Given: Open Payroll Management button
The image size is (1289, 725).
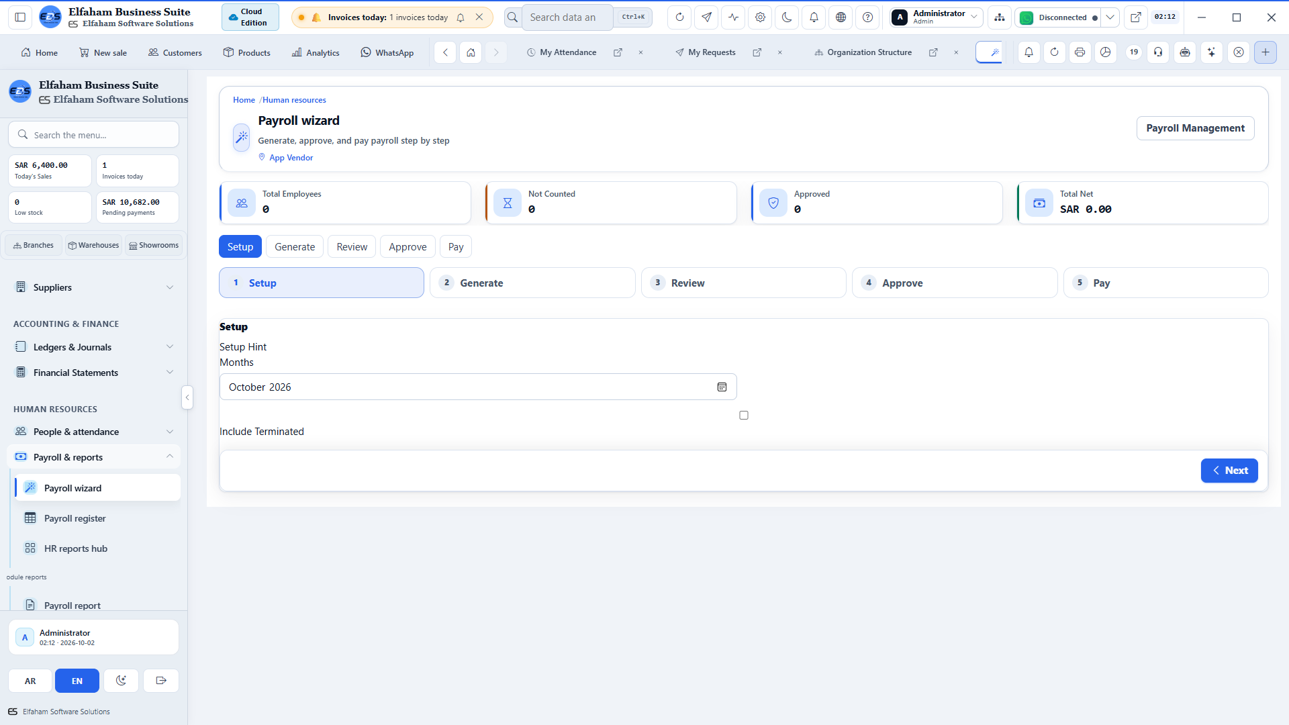Looking at the screenshot, I should point(1195,128).
